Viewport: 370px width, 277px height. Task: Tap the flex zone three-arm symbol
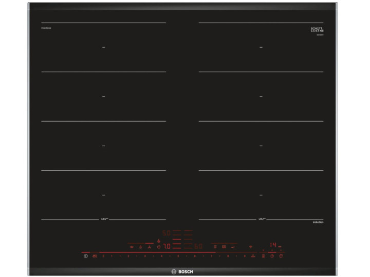point(149,247)
